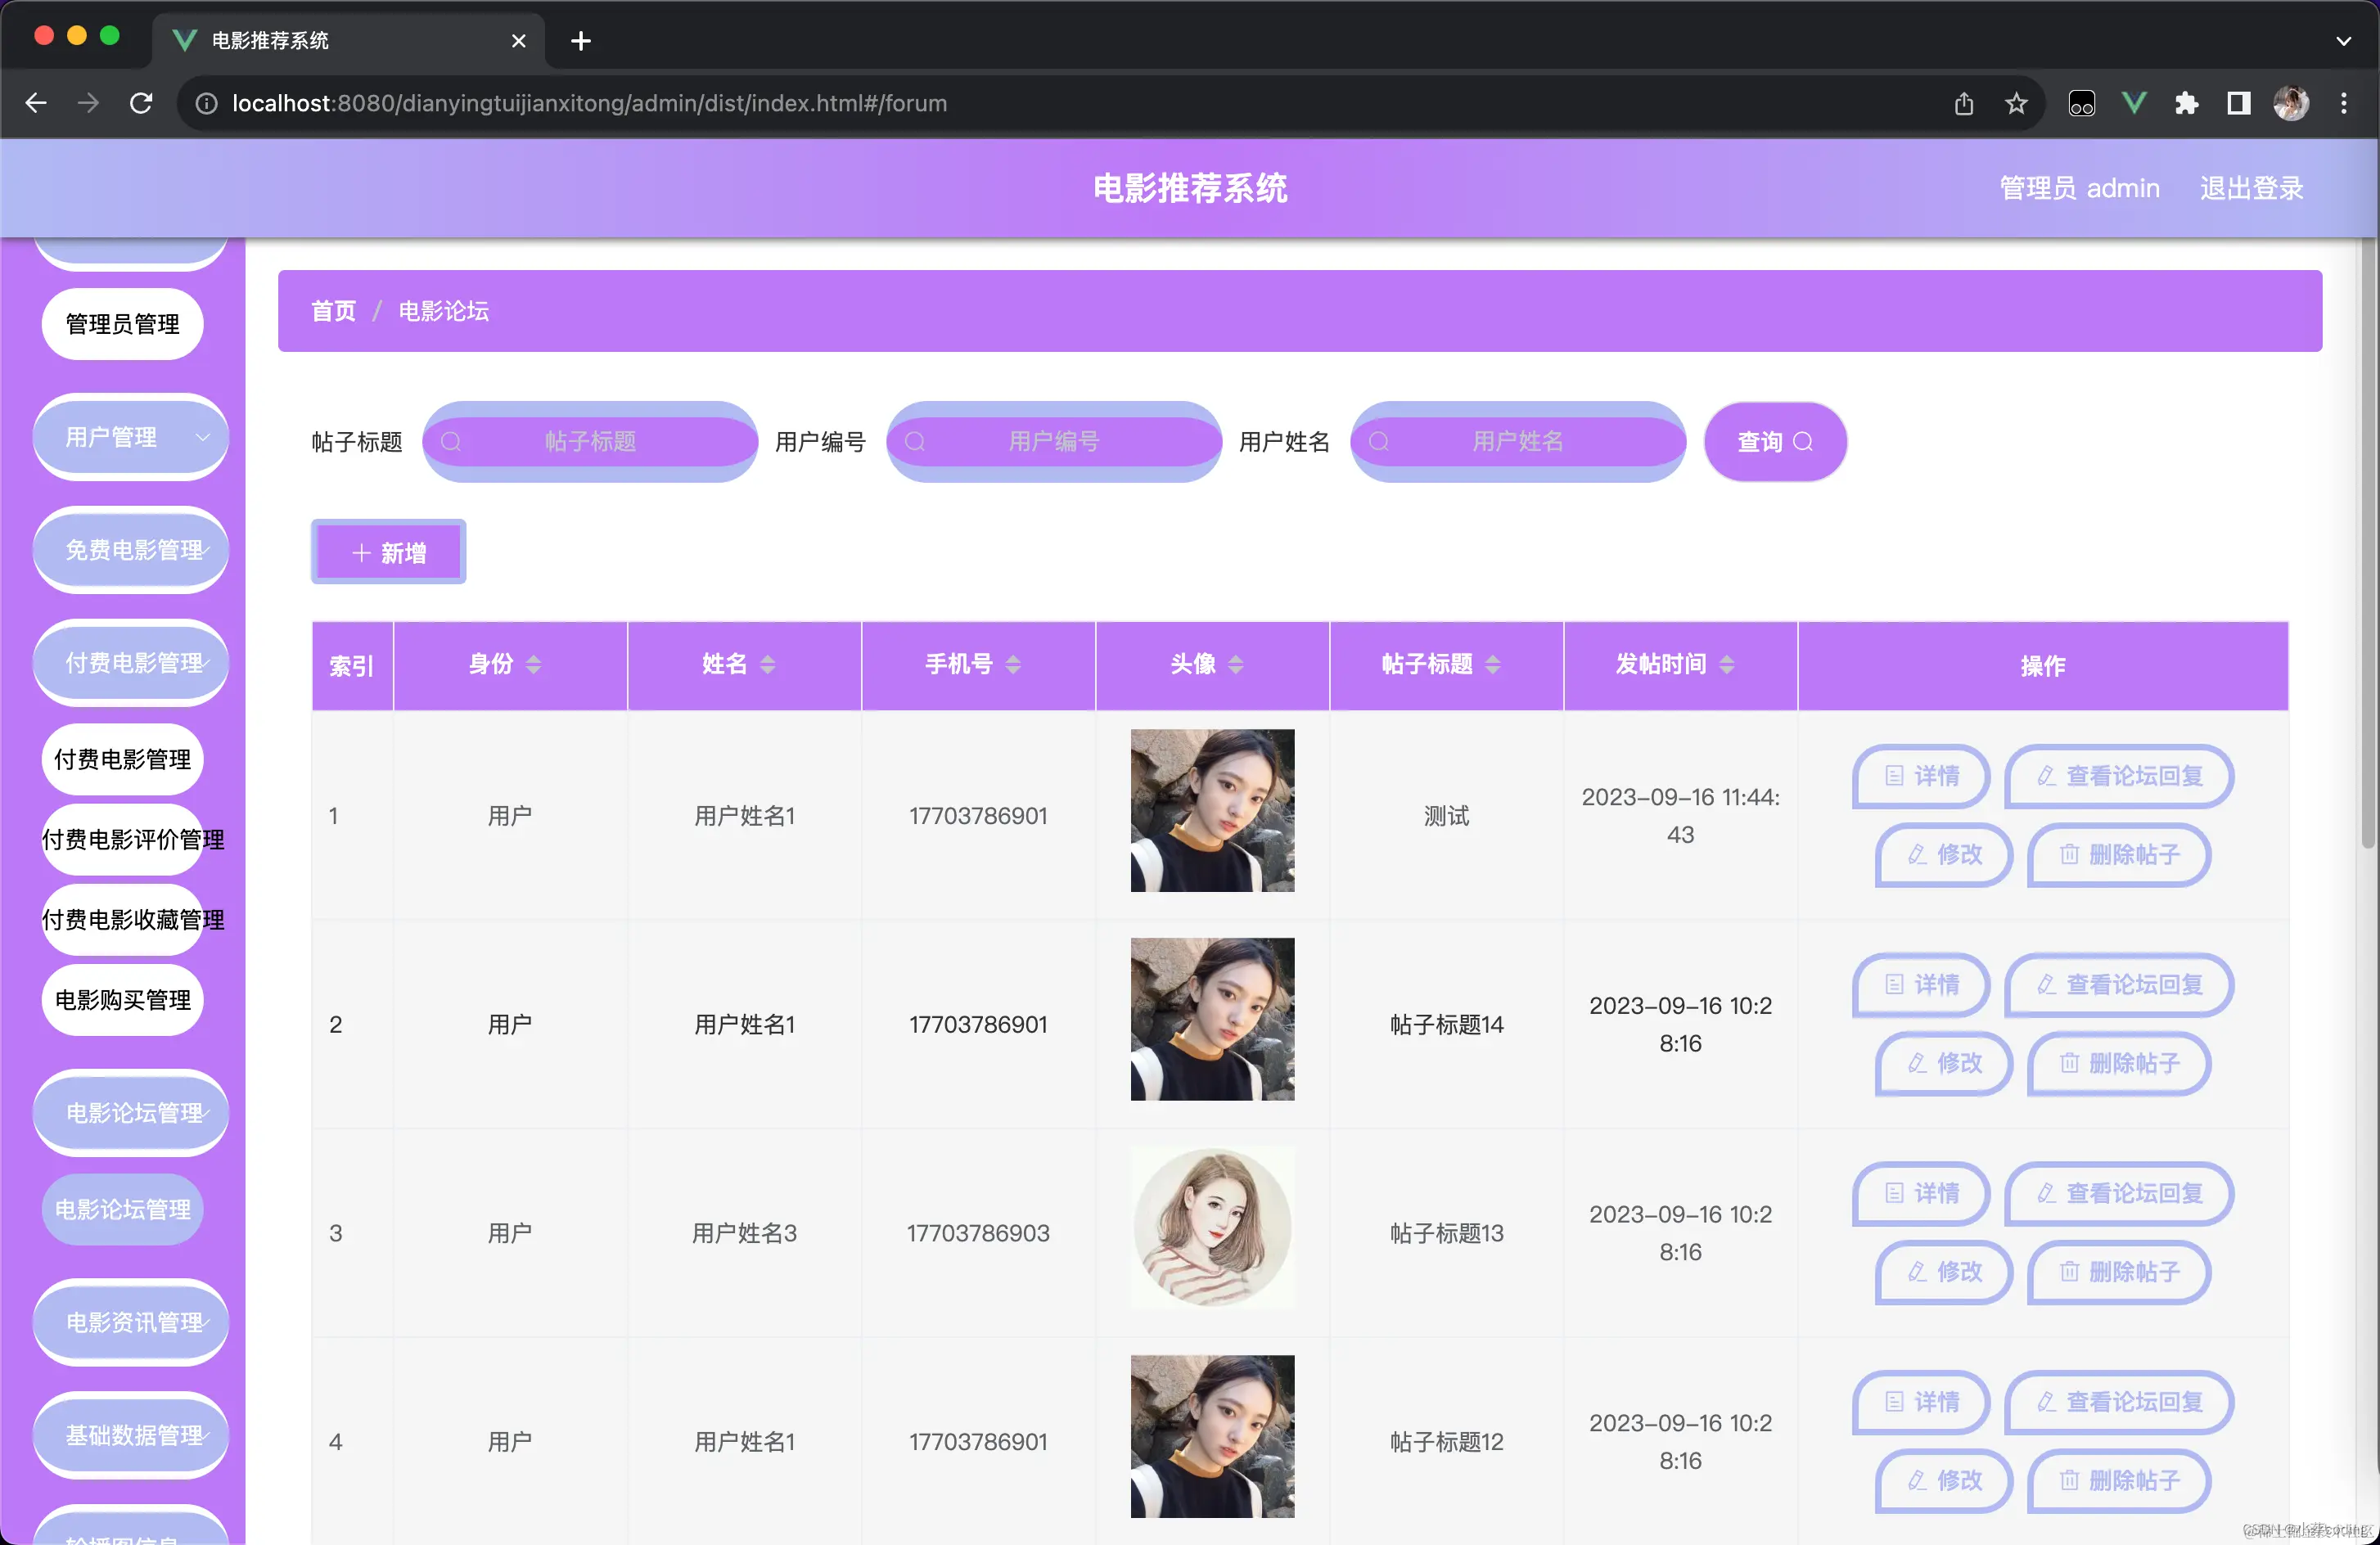
Task: Click the plus icon on the 新增 button
Action: coord(361,552)
